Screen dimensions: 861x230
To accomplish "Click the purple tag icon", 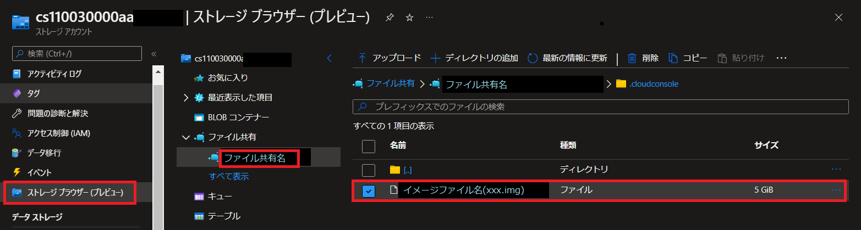I will pos(17,93).
